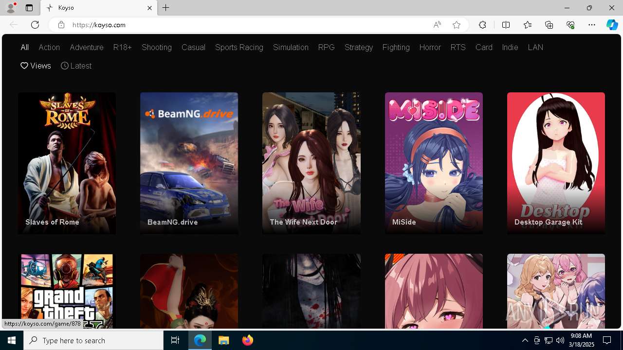Open pink-haired anime girl card
Screen dimensions: 623x350
click(x=434, y=291)
